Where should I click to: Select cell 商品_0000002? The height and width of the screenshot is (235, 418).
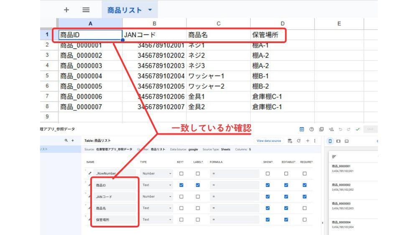point(90,56)
